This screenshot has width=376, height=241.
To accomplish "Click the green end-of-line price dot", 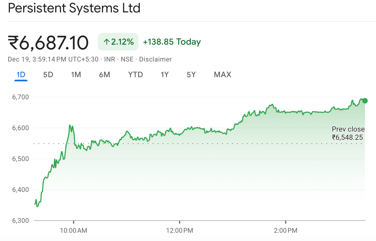I will click(365, 101).
